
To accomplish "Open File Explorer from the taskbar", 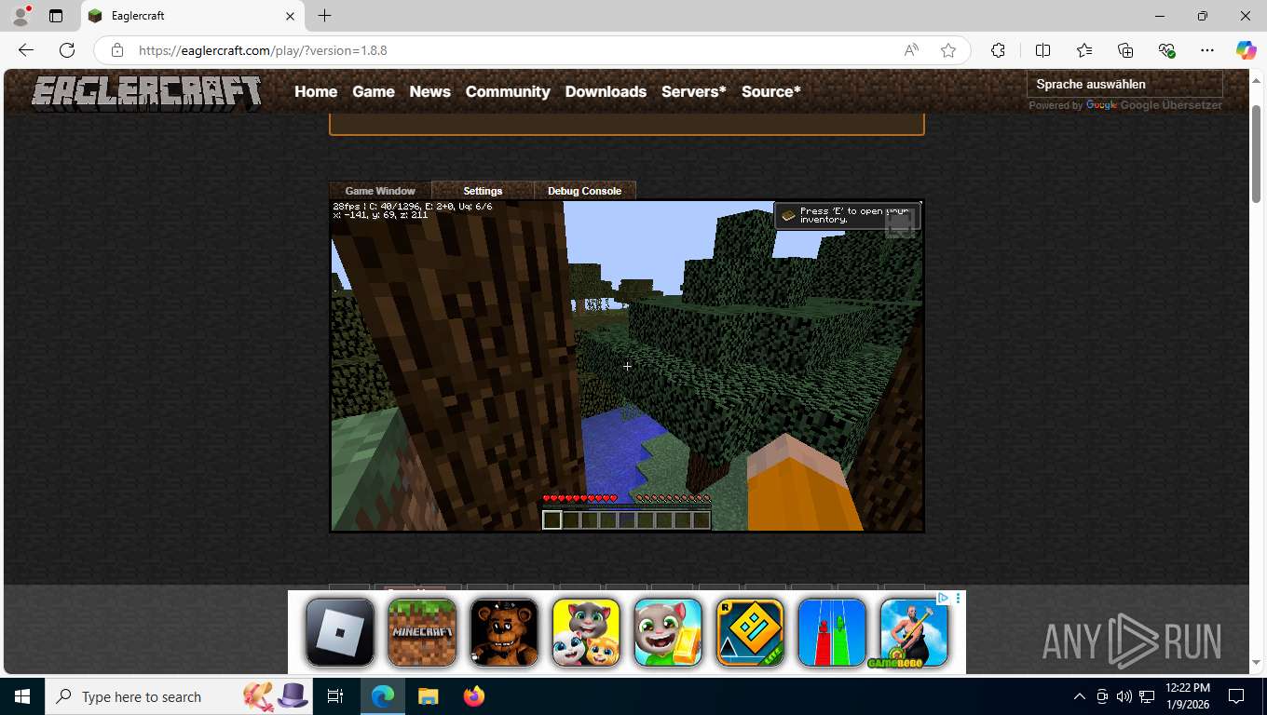I will pos(428,696).
